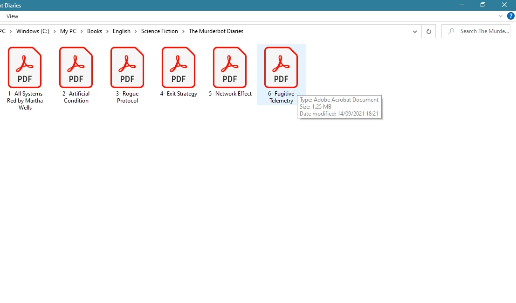516x303 pixels.
Task: Go to 'My PC' in the breadcrumb
Action: tap(68, 31)
